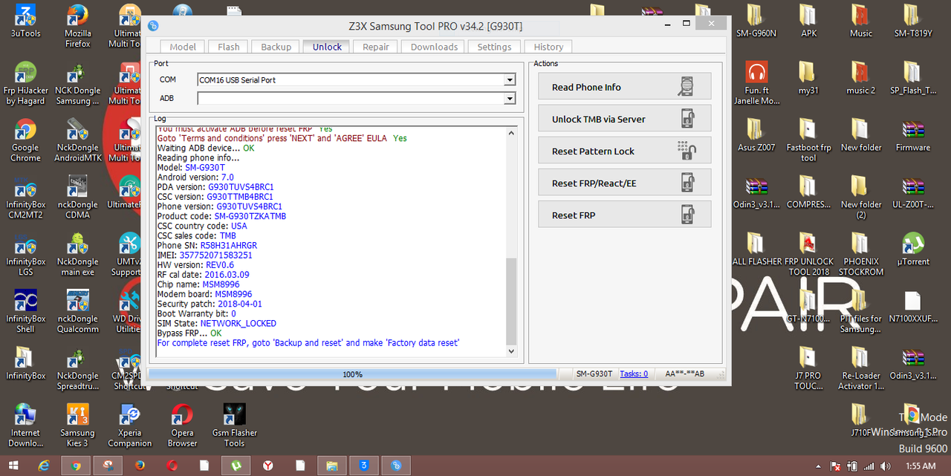Expand the ADB device dropdown
Image resolution: width=951 pixels, height=476 pixels.
pos(510,98)
